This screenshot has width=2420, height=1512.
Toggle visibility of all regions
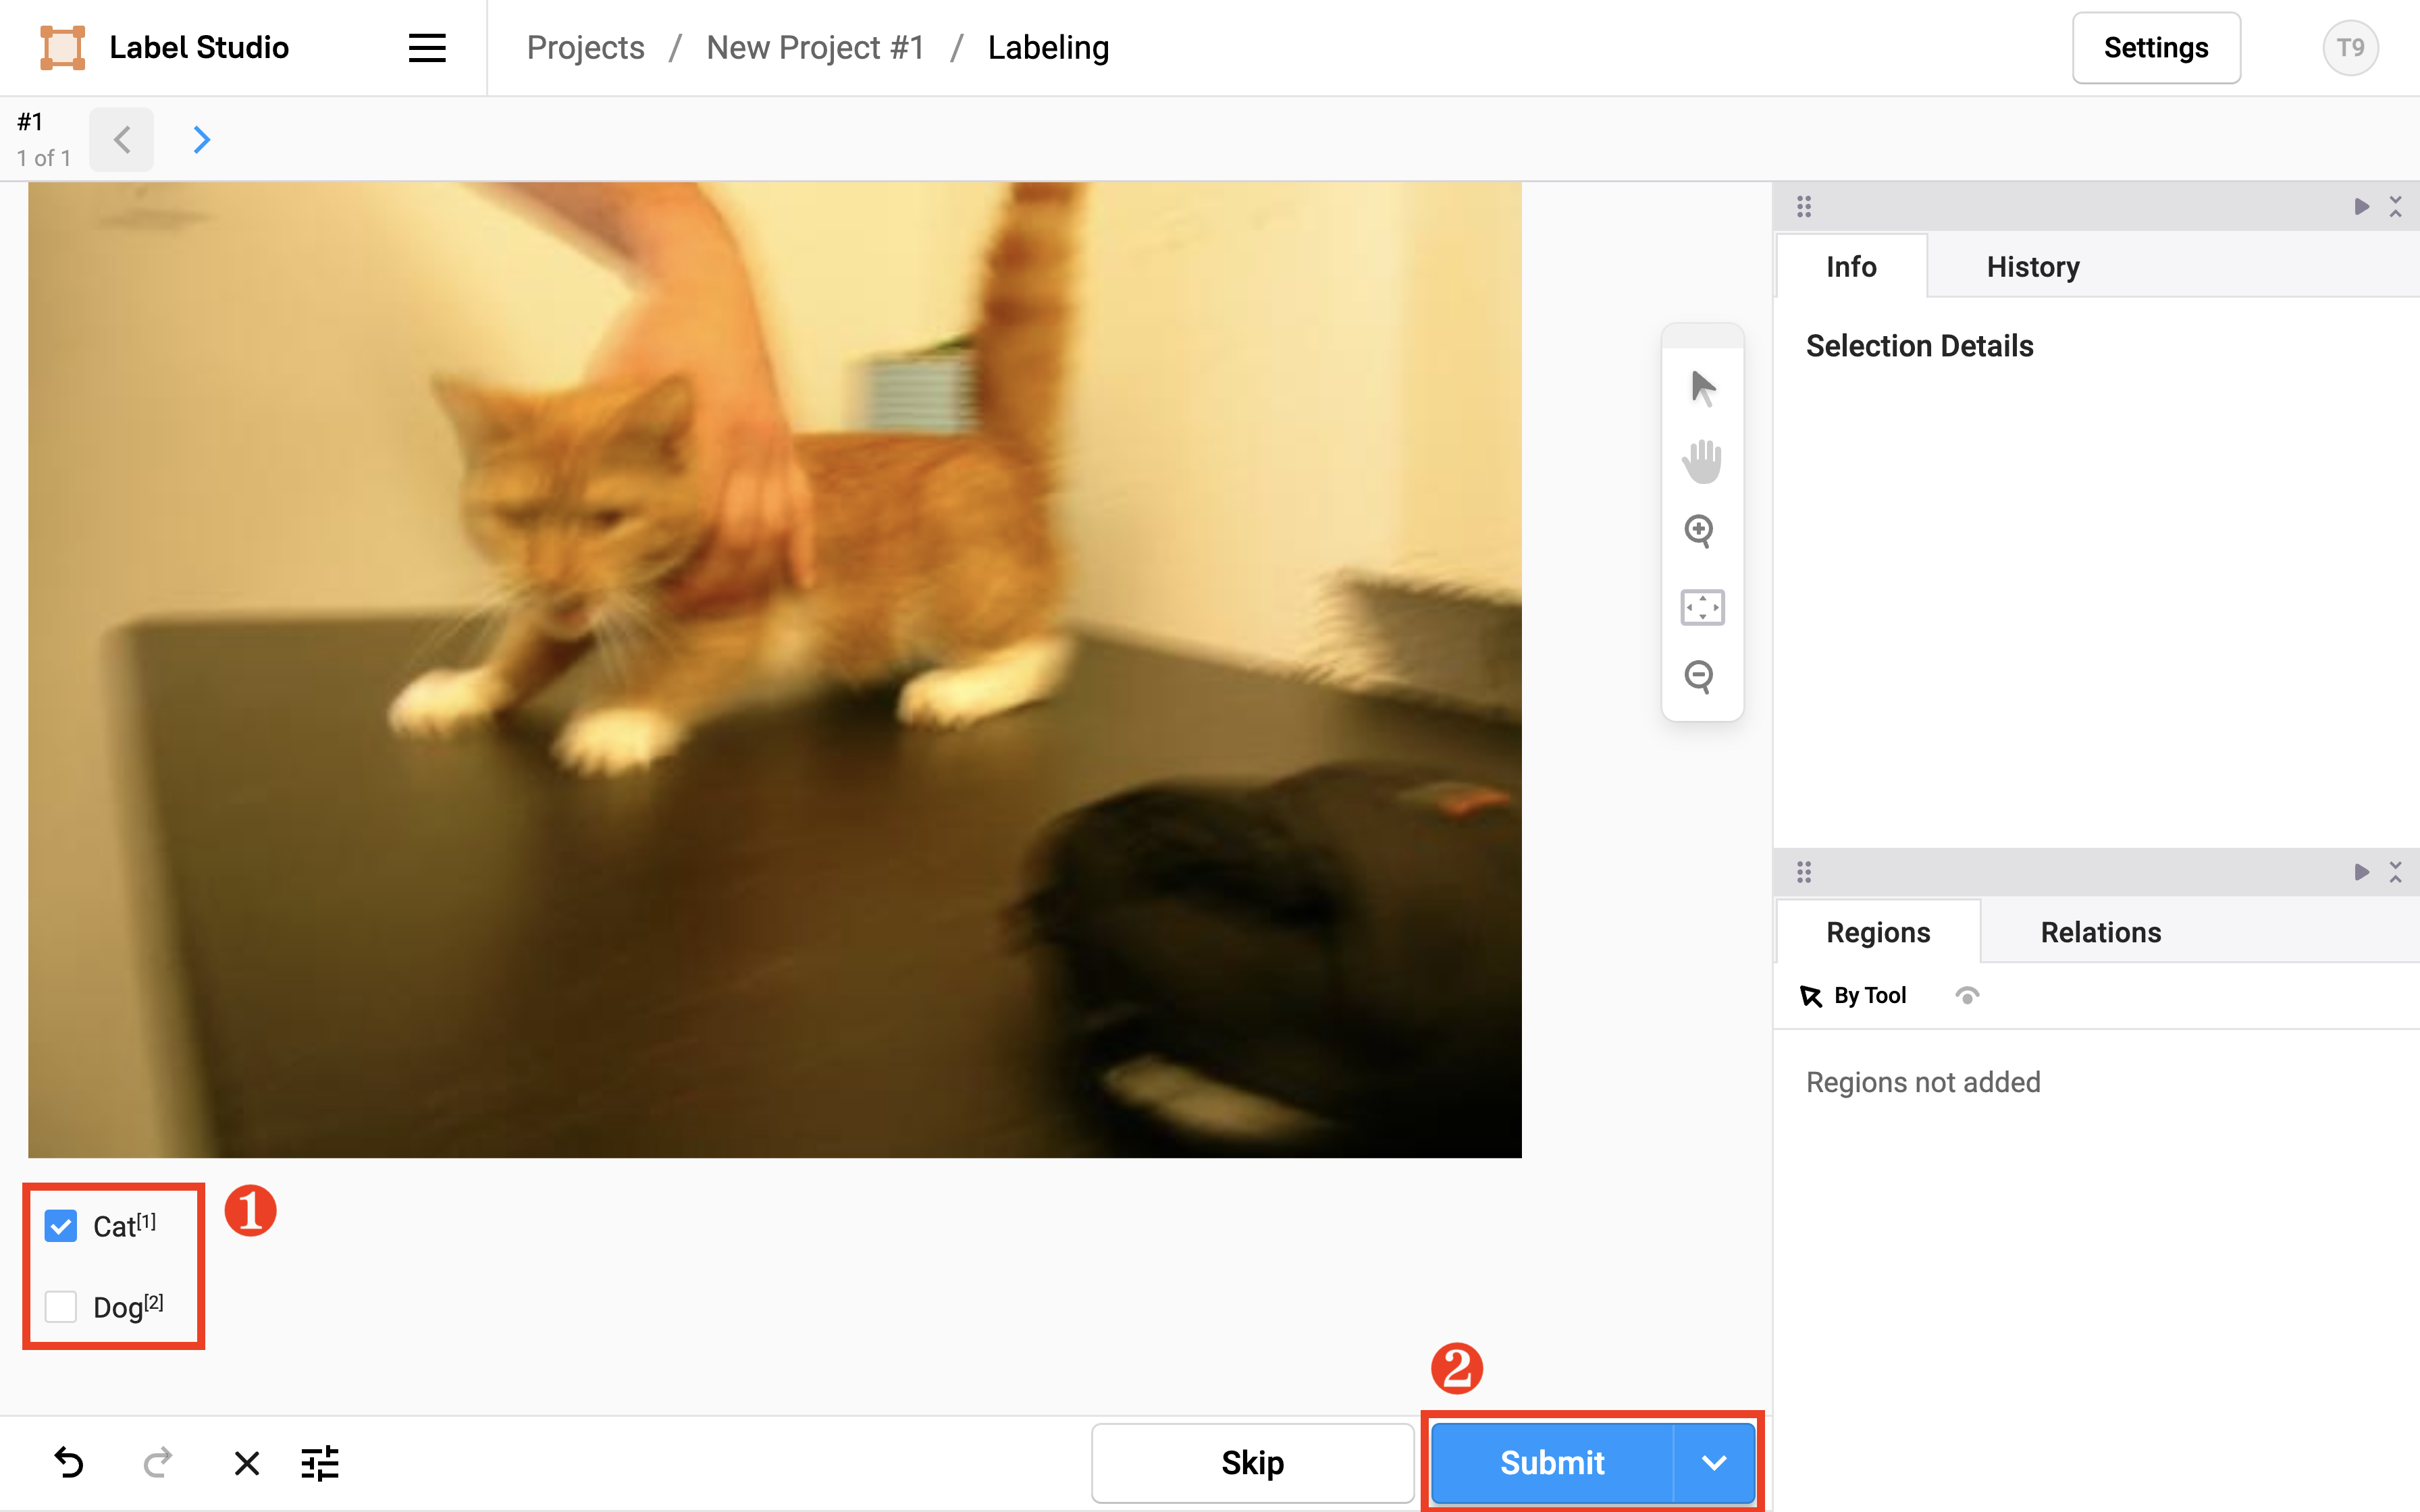click(x=1967, y=996)
